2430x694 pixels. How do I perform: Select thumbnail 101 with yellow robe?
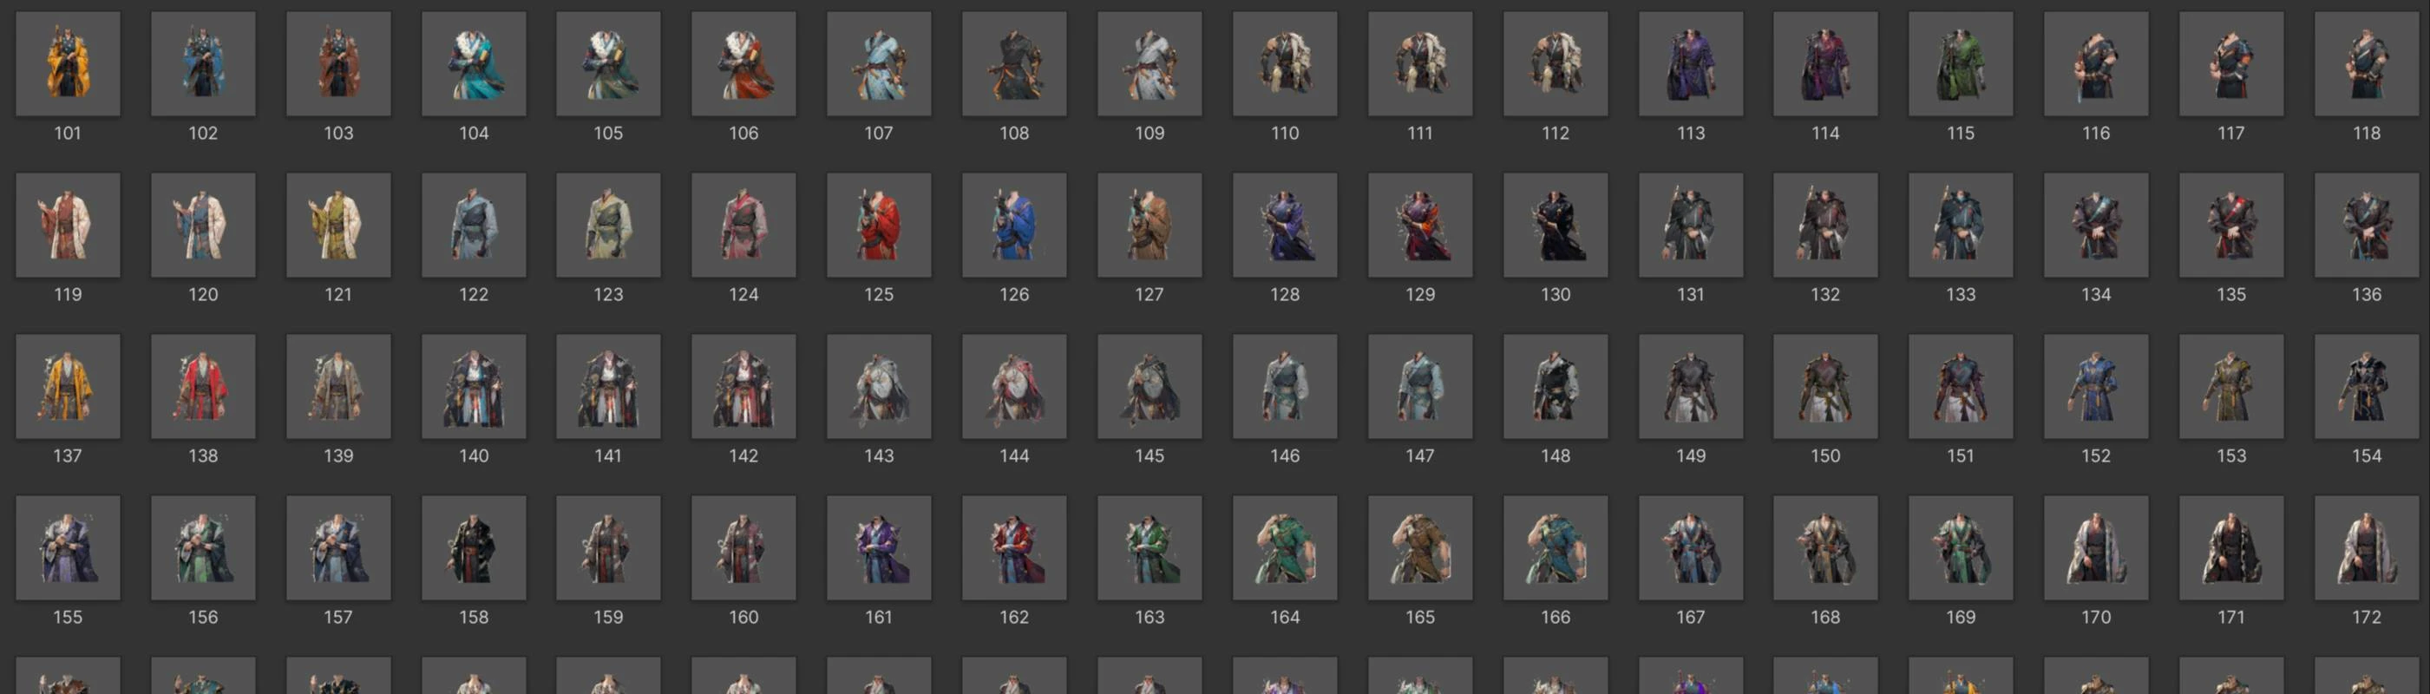pyautogui.click(x=68, y=64)
